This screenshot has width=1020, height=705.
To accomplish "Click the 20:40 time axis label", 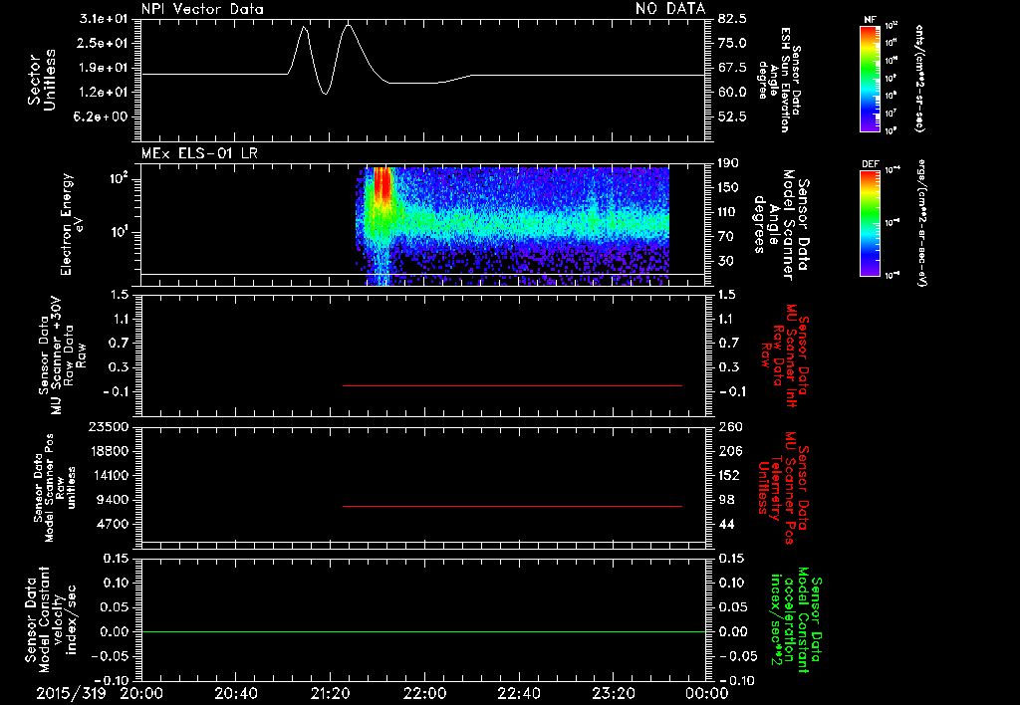I will click(x=235, y=693).
